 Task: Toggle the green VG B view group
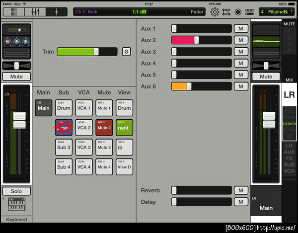pyautogui.click(x=124, y=128)
